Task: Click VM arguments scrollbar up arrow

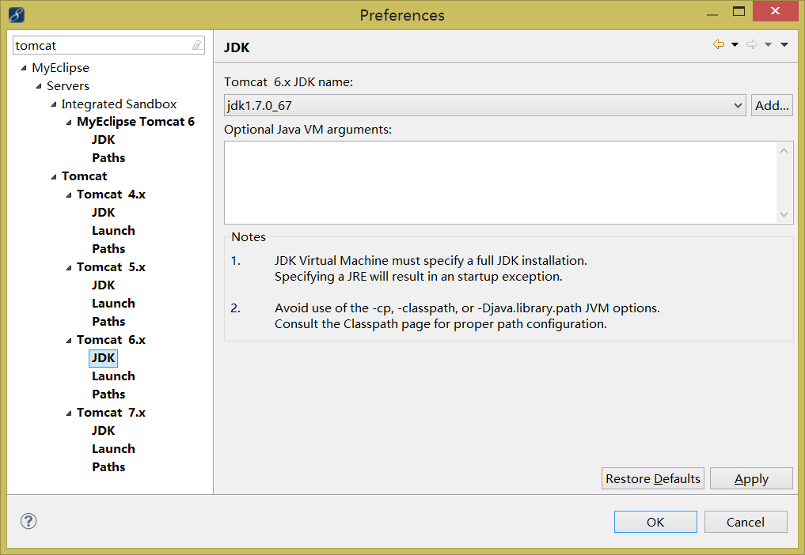Action: [x=784, y=151]
